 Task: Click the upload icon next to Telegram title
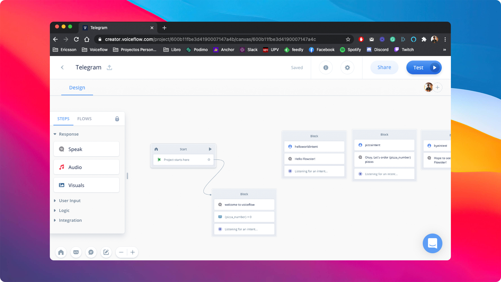109,67
